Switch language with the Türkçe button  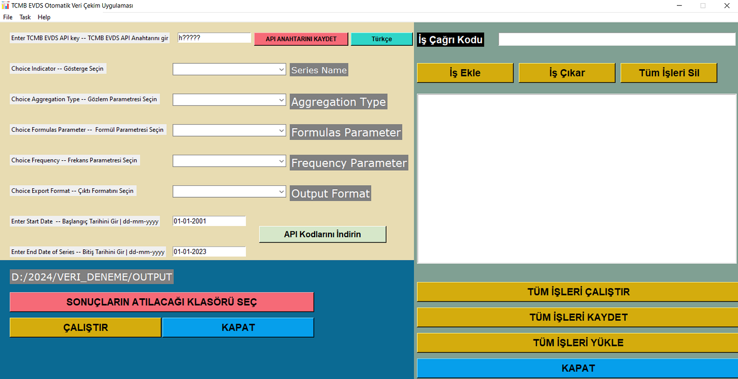tap(382, 39)
